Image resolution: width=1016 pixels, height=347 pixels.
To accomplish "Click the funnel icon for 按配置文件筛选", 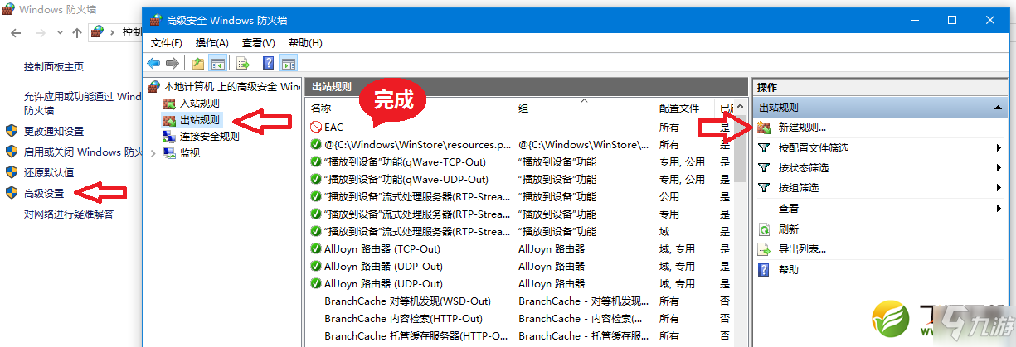I will pyautogui.click(x=764, y=147).
